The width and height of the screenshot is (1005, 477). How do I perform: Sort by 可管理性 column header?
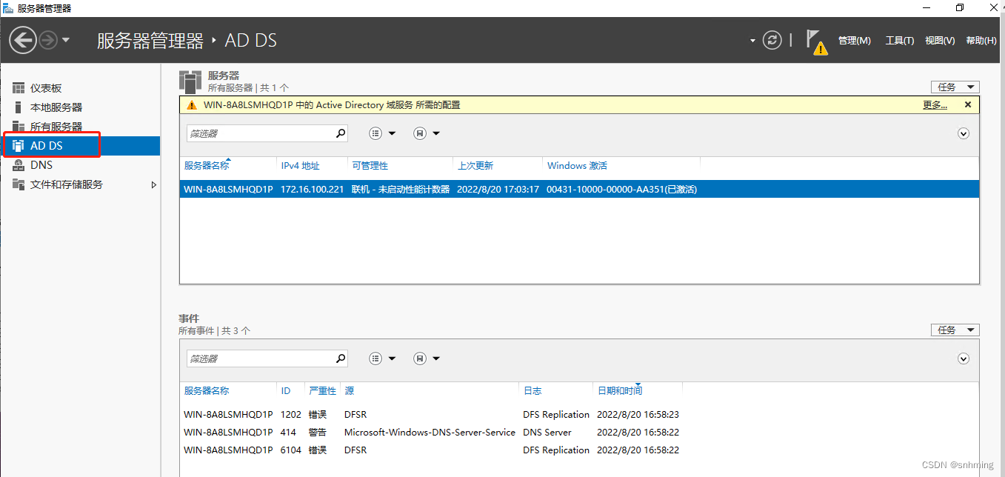click(x=370, y=166)
